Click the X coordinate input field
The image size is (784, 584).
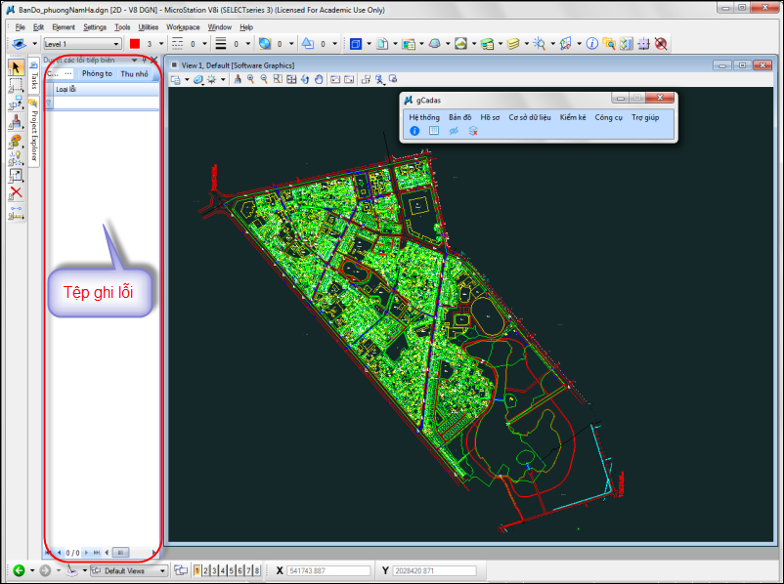tap(328, 570)
